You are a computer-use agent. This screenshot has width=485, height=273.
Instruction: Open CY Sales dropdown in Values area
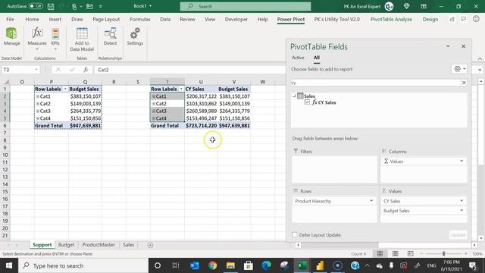click(x=462, y=201)
